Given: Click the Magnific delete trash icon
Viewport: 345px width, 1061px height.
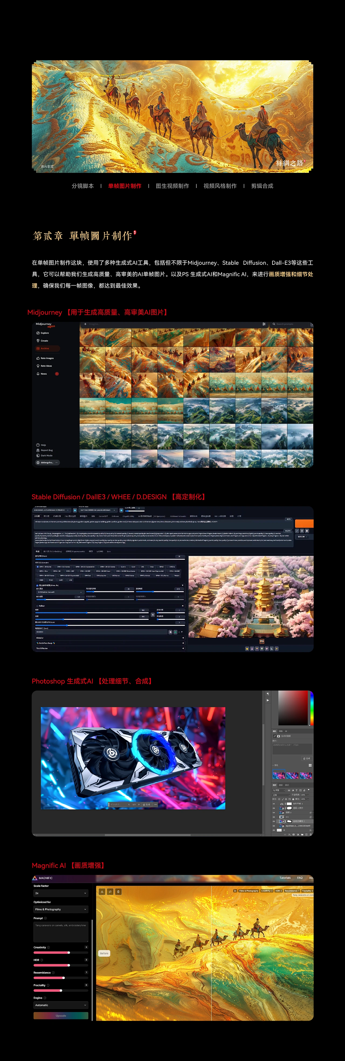Looking at the screenshot, I should (x=118, y=892).
